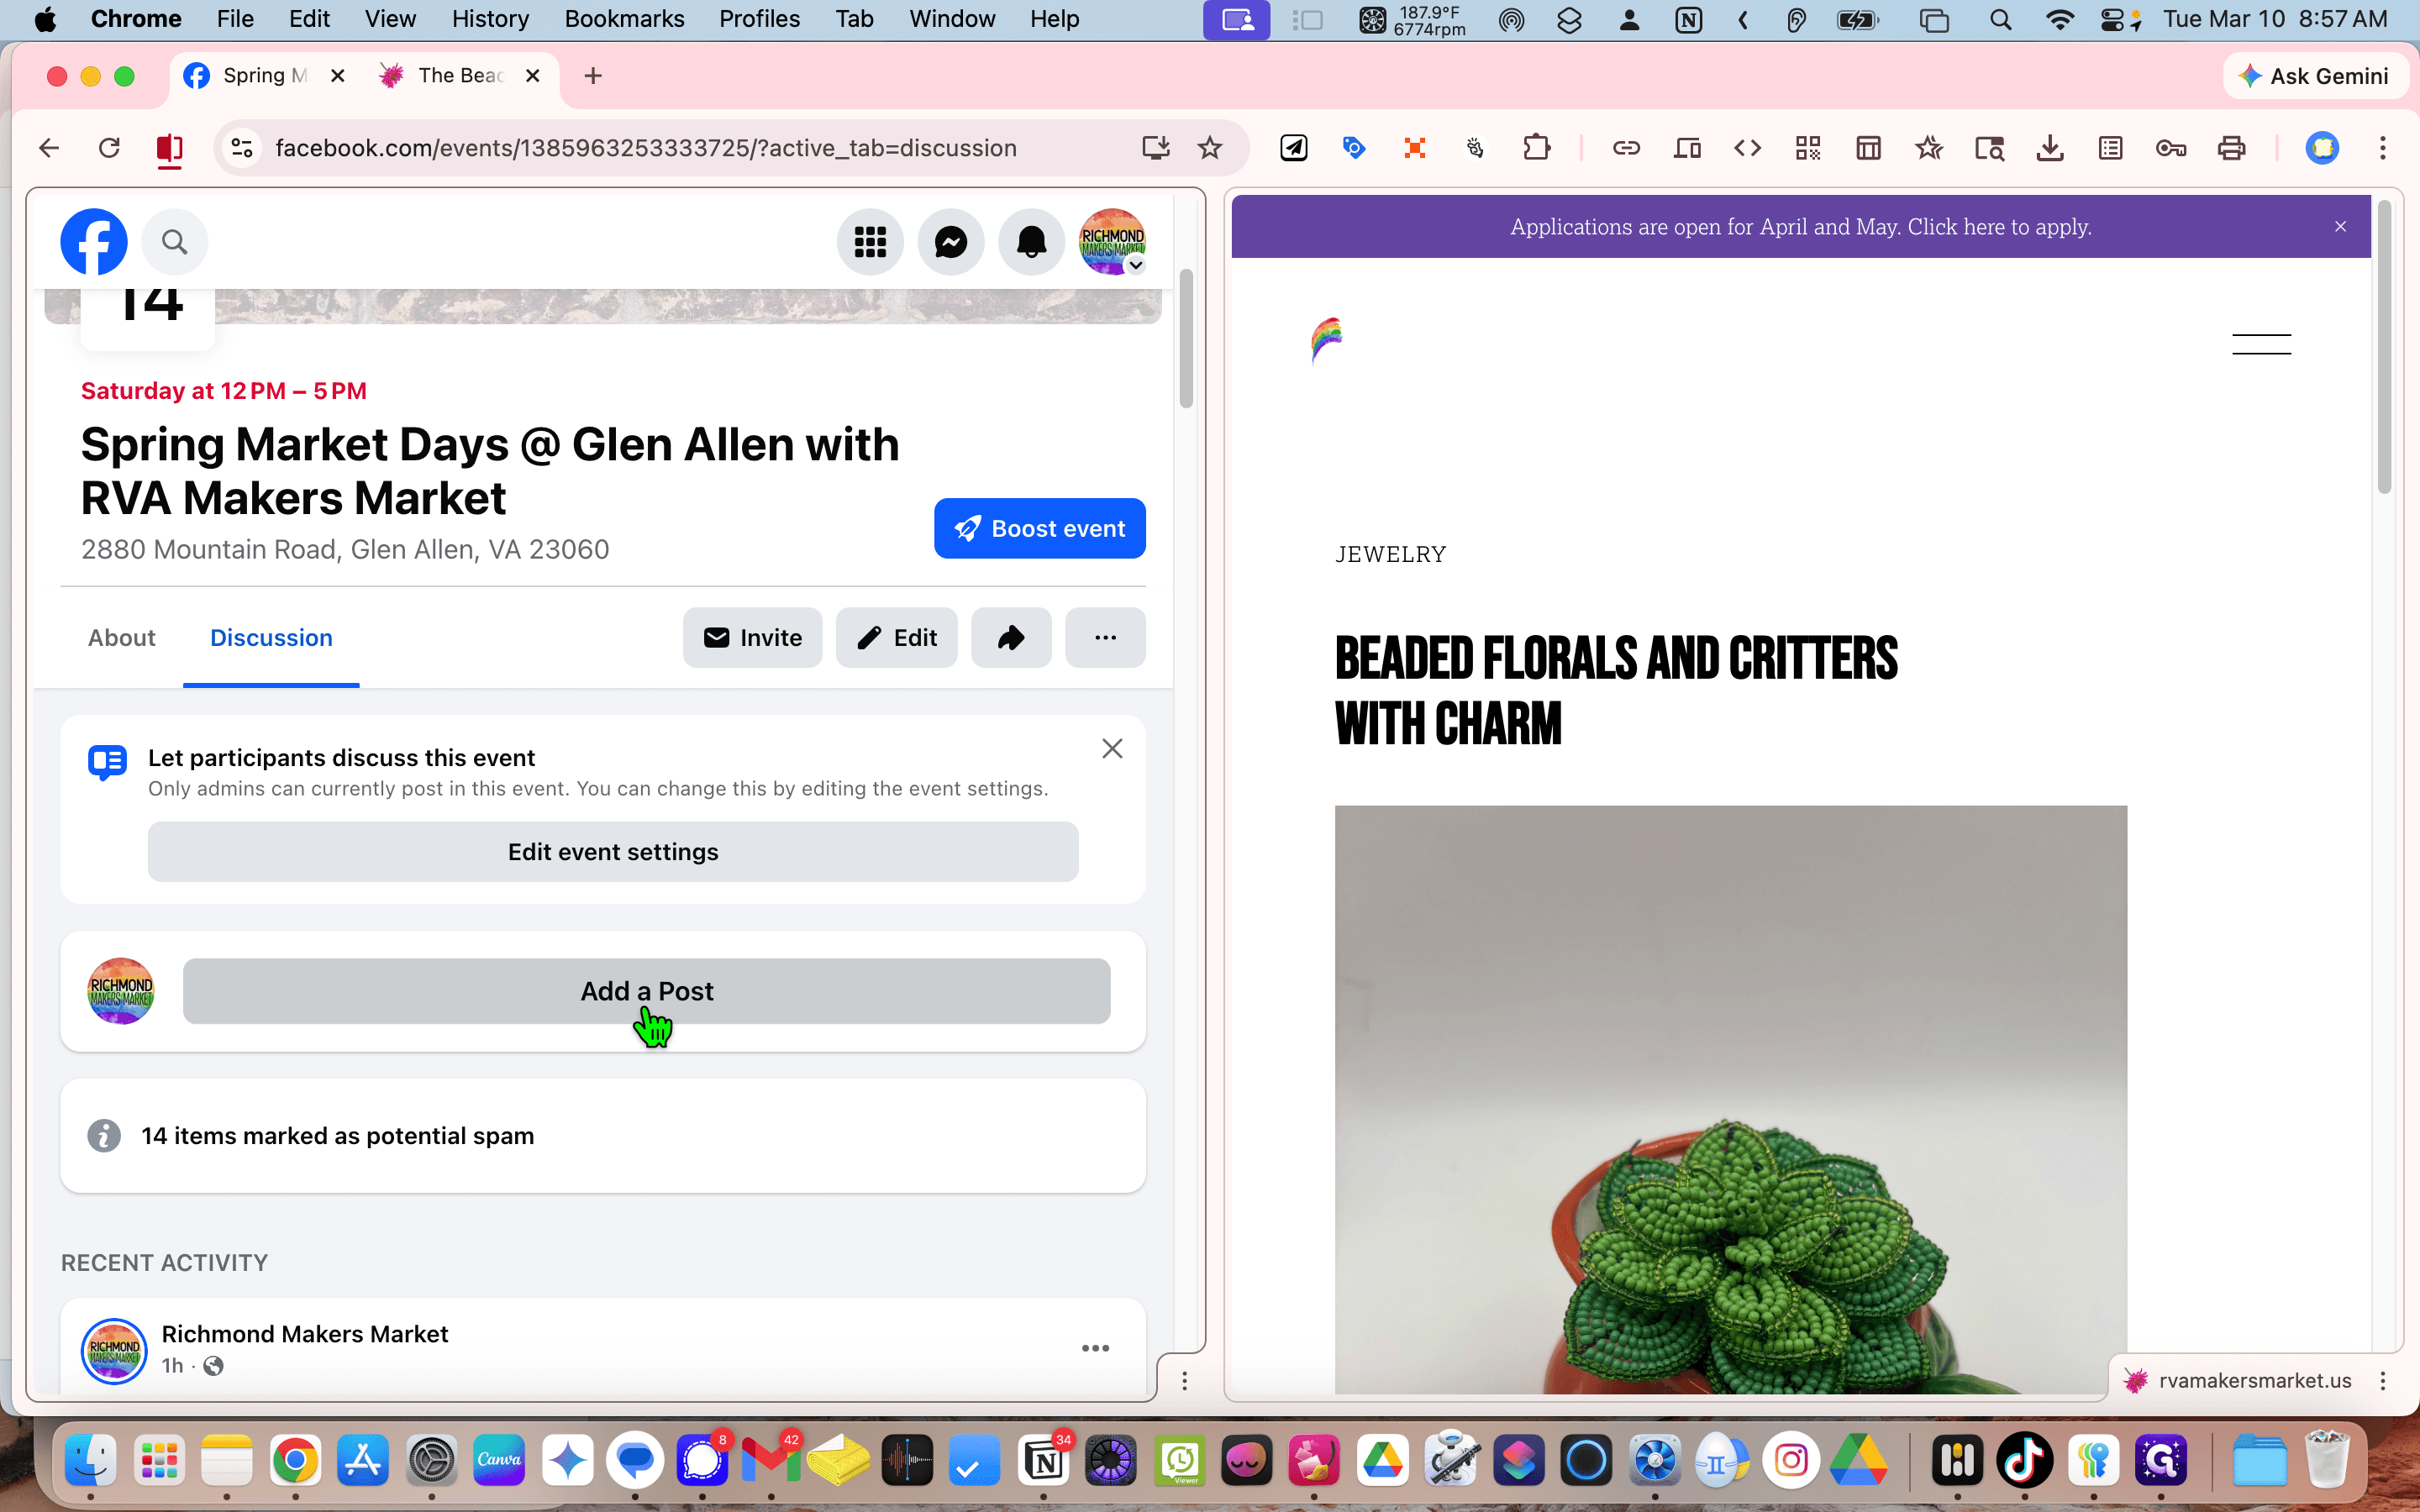Click the Invite button
This screenshot has width=2420, height=1512.
(x=752, y=637)
